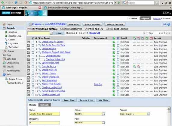Click the Start Project button
The width and height of the screenshot is (172, 126).
[93, 24]
